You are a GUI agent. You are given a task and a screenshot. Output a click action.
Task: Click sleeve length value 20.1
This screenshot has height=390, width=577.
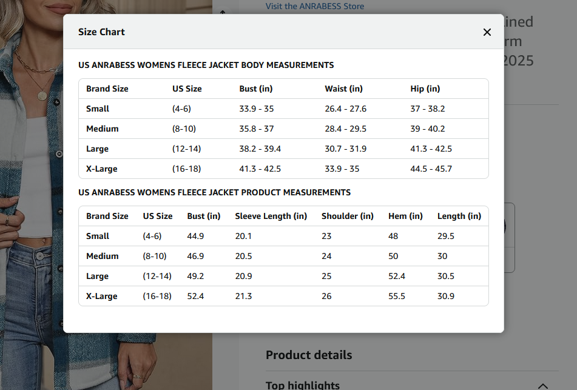tap(243, 236)
